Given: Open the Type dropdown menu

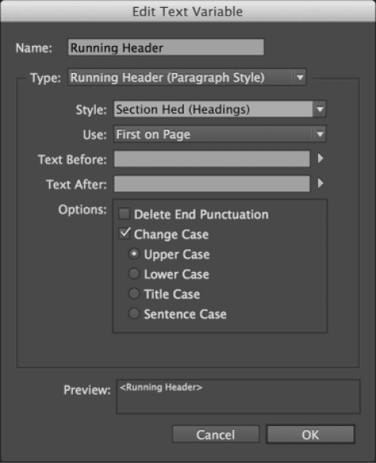Looking at the screenshot, I should click(187, 78).
